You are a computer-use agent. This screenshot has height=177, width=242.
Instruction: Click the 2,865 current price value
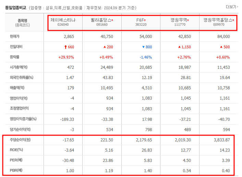69,37
